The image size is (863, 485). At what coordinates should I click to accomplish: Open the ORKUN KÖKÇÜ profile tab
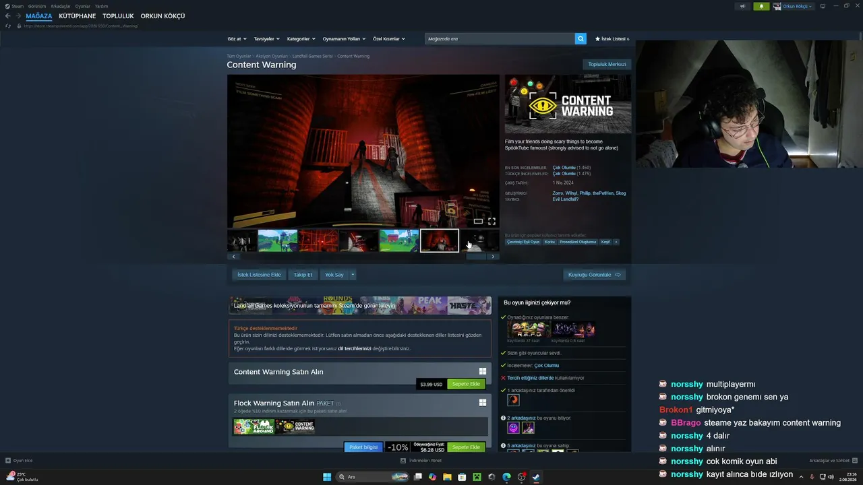[x=162, y=16]
